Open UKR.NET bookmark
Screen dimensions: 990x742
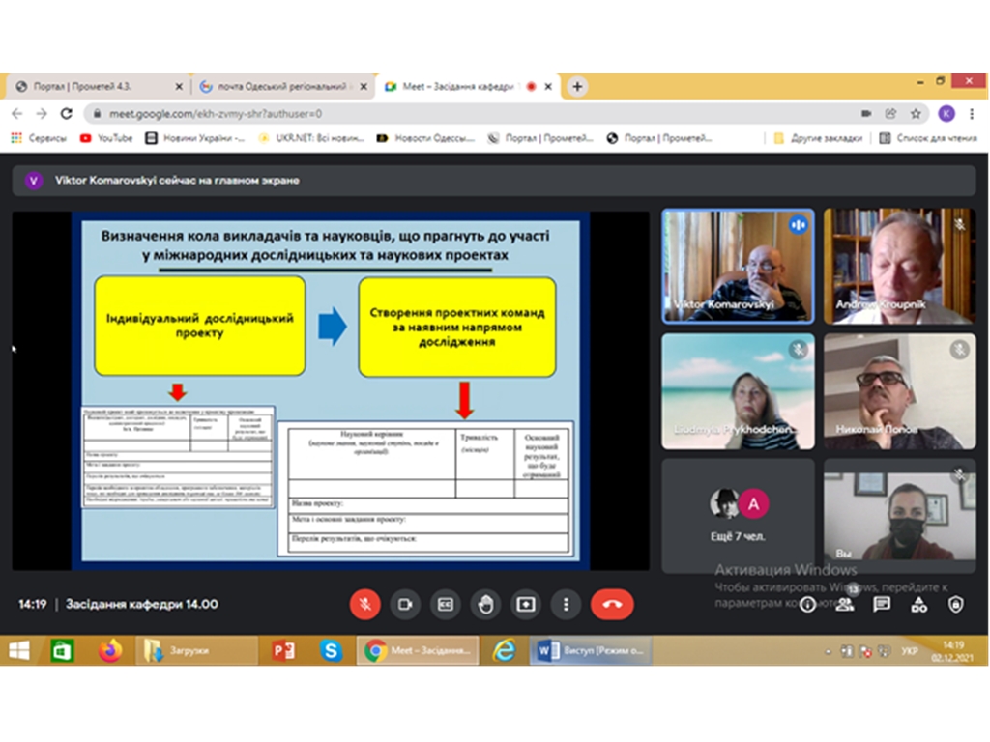pos(311,138)
